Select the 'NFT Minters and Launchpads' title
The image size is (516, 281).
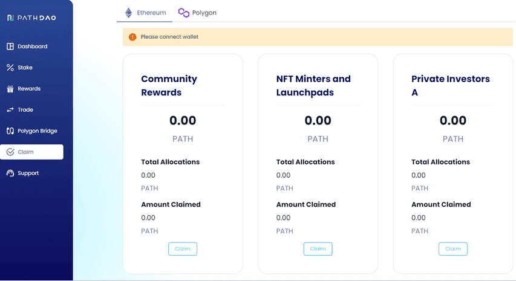(x=313, y=85)
